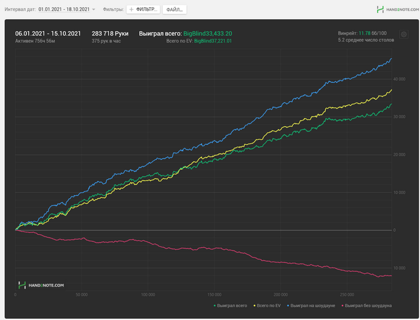Click the Фильтры label
The width and height of the screenshot is (420, 320).
point(113,10)
